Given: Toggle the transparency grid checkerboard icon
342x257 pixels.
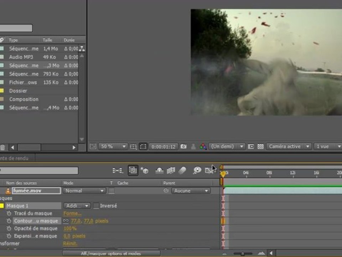Looking at the screenshot, I should tap(260, 146).
